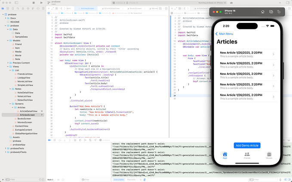The width and height of the screenshot is (292, 182).
Task: Expand the probaseTests group
Action: 6,148
